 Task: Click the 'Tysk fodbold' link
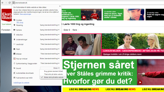click(6, 24)
